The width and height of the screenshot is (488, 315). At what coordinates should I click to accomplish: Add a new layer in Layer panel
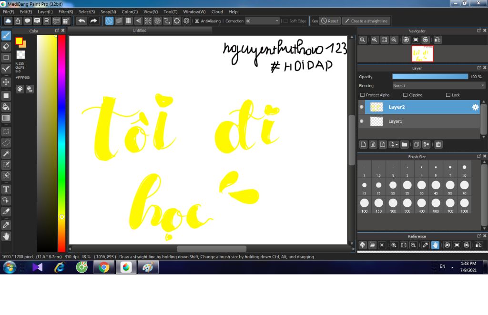pos(363,144)
